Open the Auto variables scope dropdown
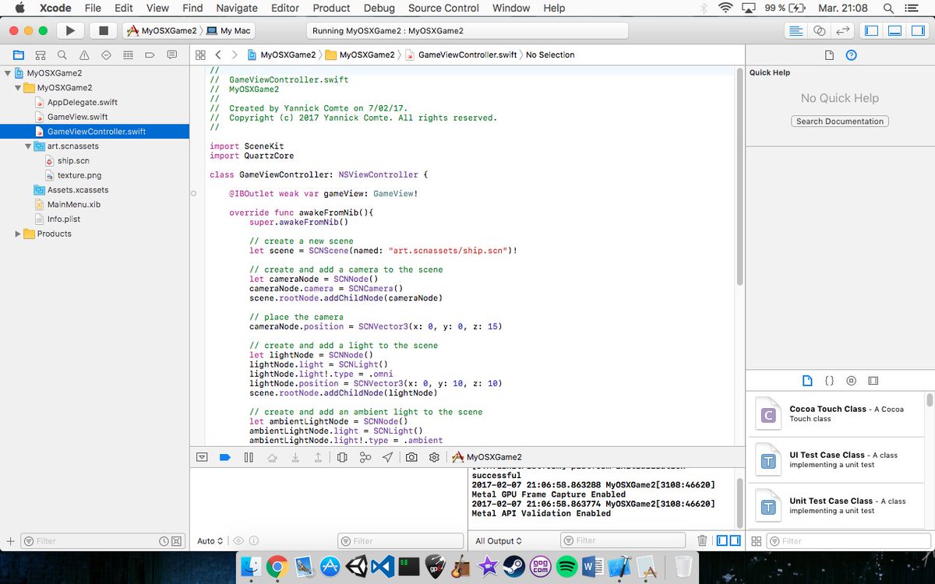Image resolution: width=935 pixels, height=584 pixels. tap(210, 540)
